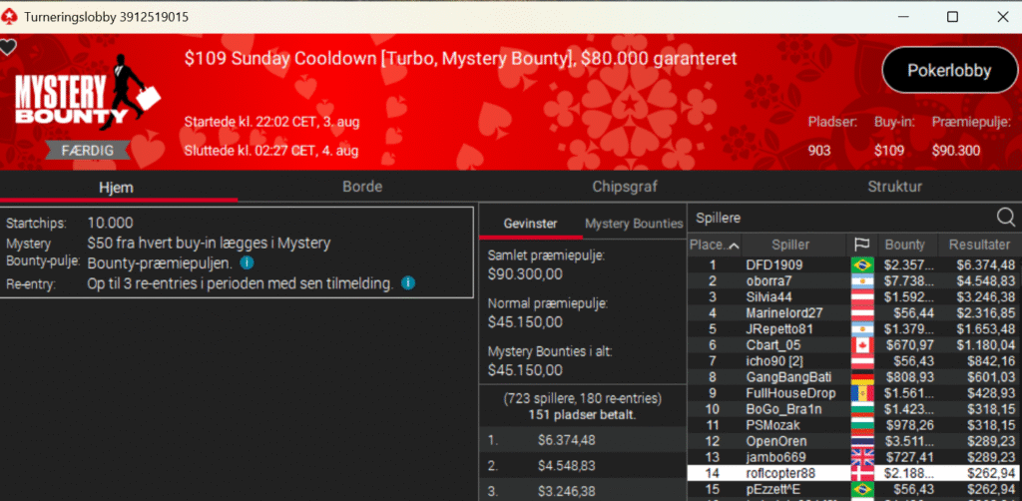Click the $808,93 bounty value

click(x=909, y=376)
